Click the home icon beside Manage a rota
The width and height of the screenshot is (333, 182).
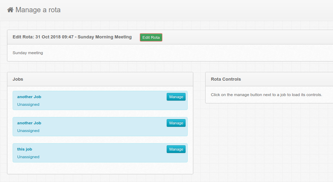10,10
